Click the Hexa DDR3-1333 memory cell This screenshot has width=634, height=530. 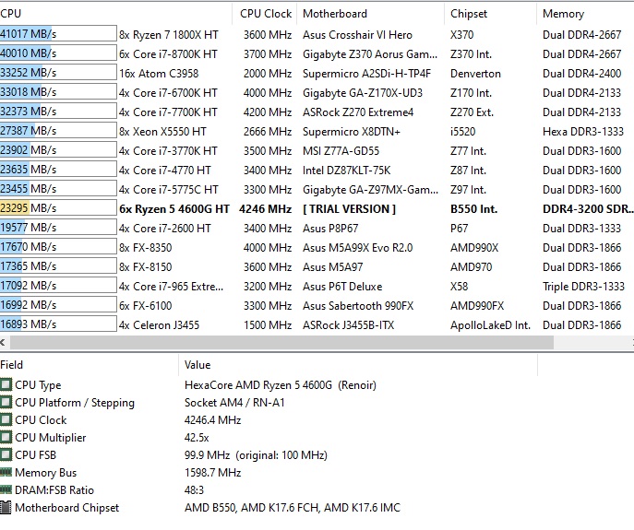pyautogui.click(x=583, y=131)
